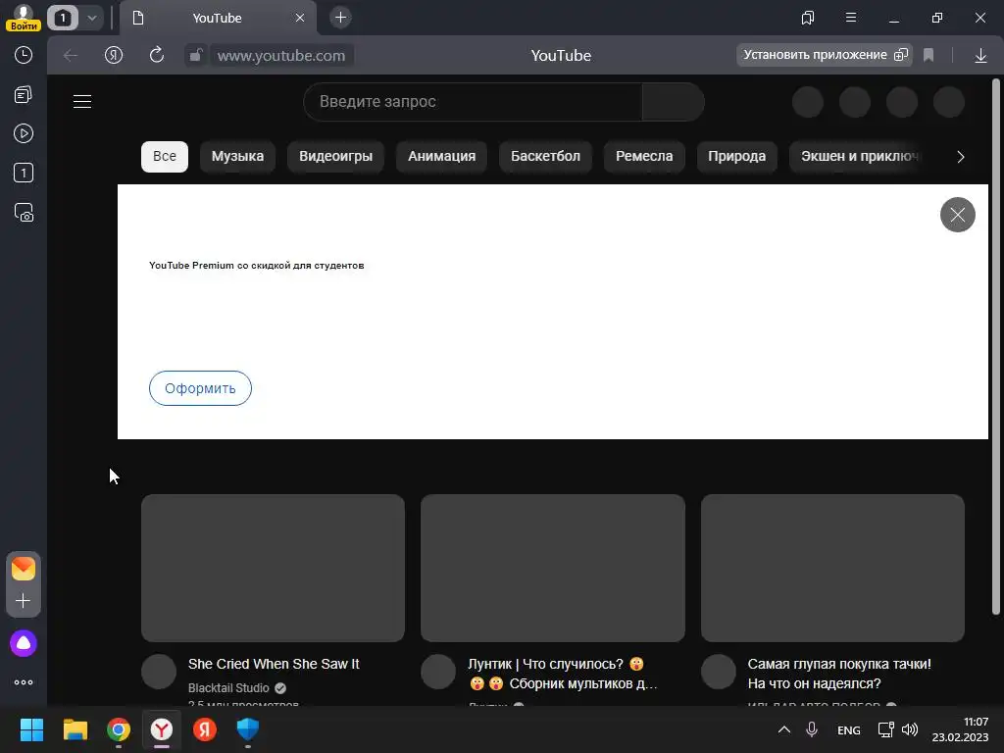Click the YouTube search submit button
The width and height of the screenshot is (1004, 753).
(x=673, y=102)
